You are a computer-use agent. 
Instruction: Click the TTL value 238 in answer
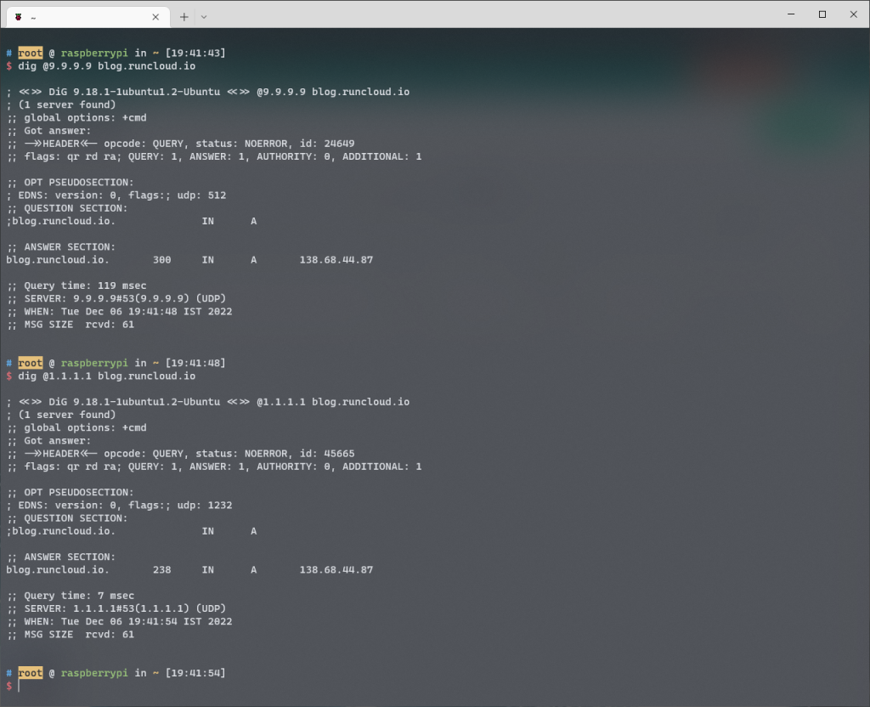tap(162, 570)
